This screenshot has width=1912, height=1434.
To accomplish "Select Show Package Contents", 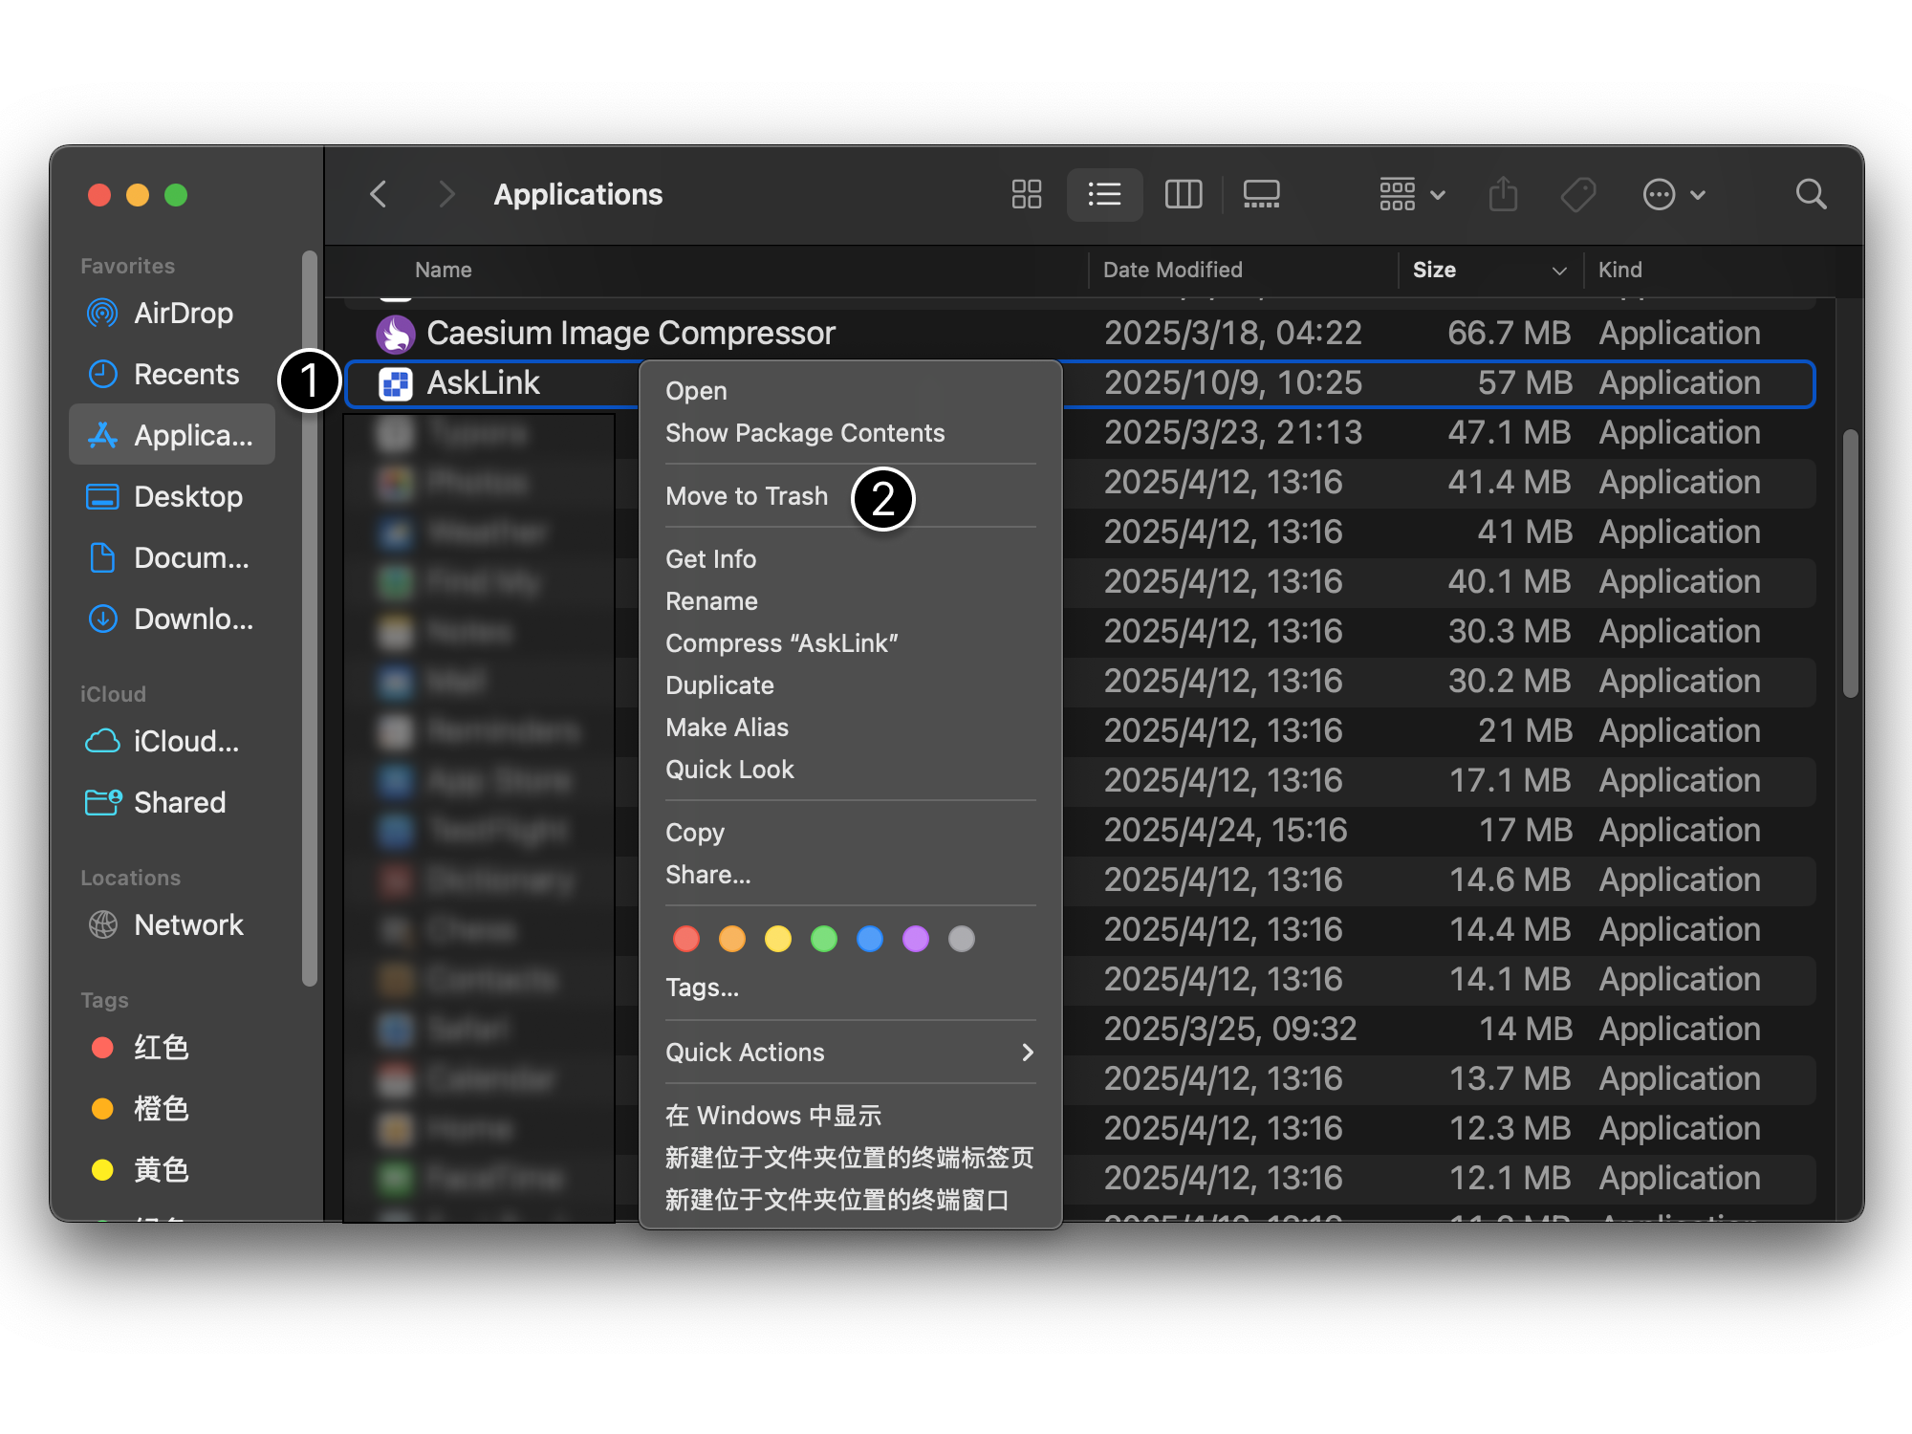I will (x=804, y=432).
